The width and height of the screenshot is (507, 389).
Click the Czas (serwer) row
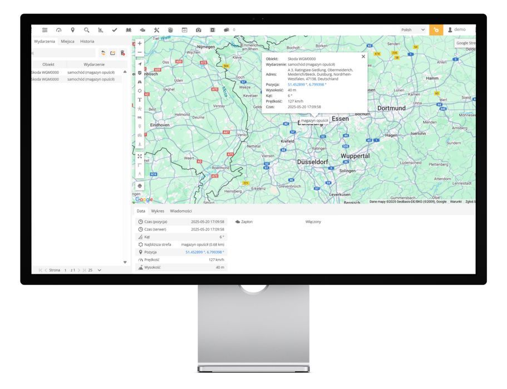point(181,230)
